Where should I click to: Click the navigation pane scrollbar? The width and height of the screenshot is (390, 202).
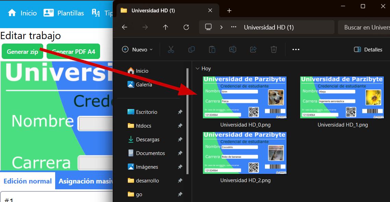187,120
